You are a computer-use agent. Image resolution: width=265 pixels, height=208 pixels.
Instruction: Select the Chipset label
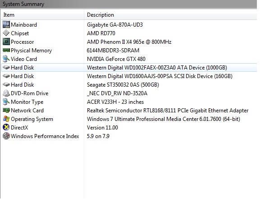point(20,33)
